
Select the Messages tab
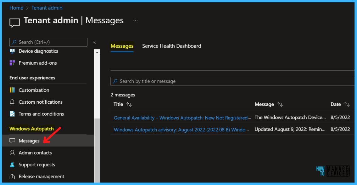122,46
